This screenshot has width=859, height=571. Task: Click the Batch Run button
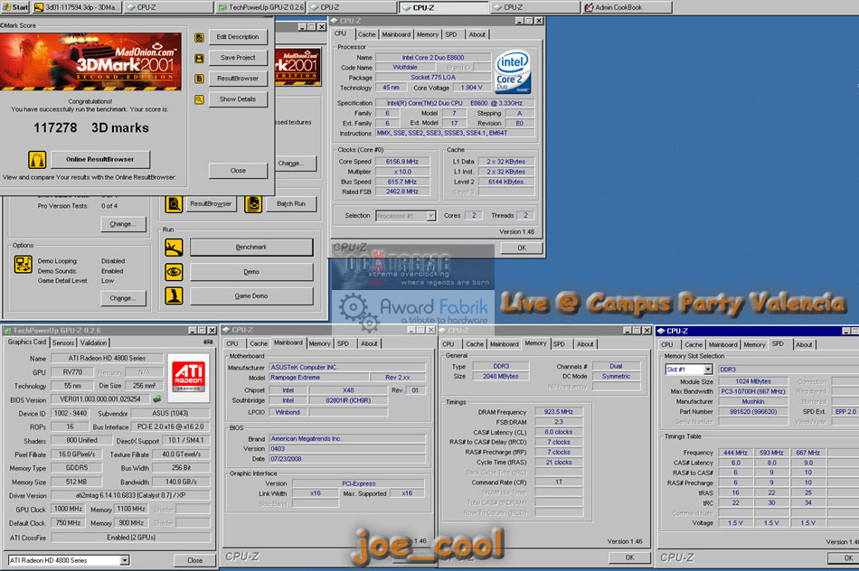(x=291, y=203)
